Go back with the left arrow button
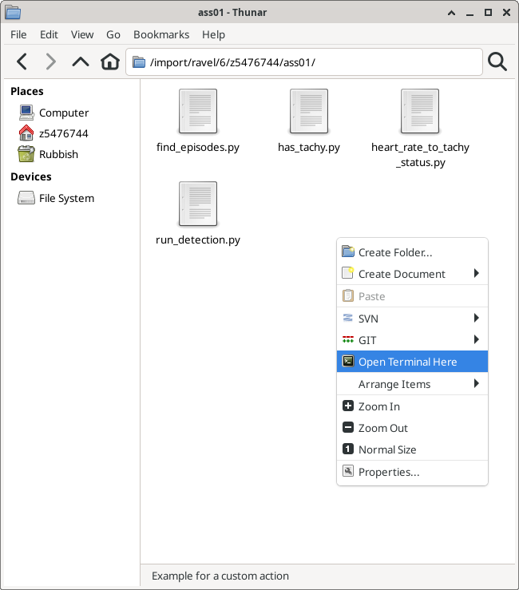519x590 pixels. [x=22, y=61]
